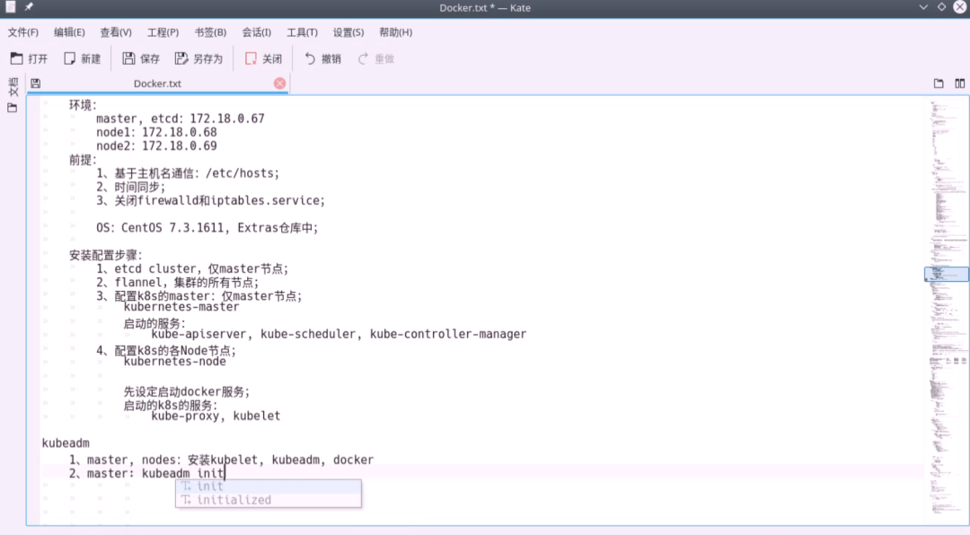Open the 会话(I) menu

pyautogui.click(x=256, y=32)
